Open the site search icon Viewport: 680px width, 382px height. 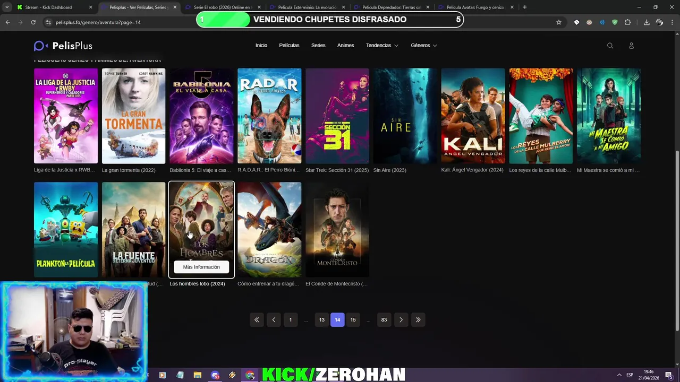click(610, 46)
